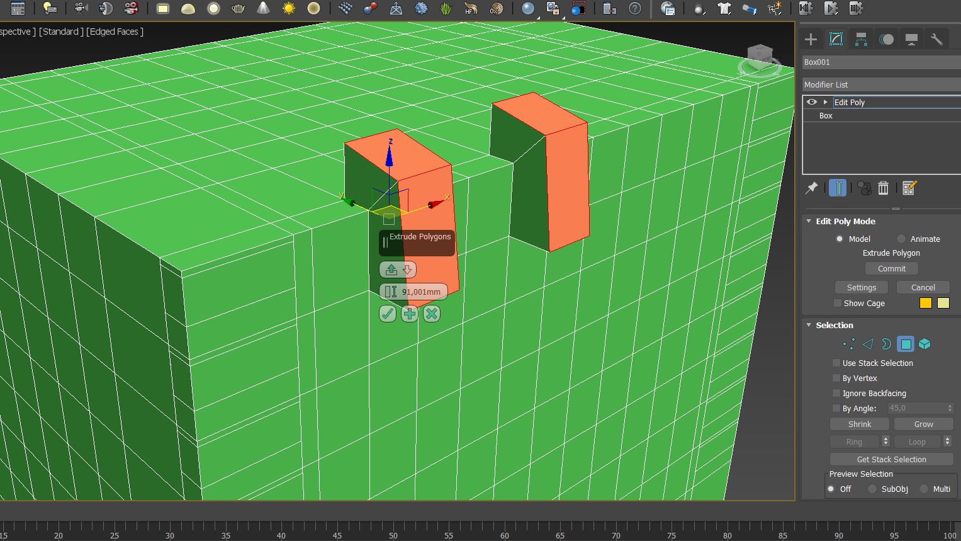Expand the Edit Poly sub-object arrow
Viewport: 961px width, 541px height.
click(825, 102)
